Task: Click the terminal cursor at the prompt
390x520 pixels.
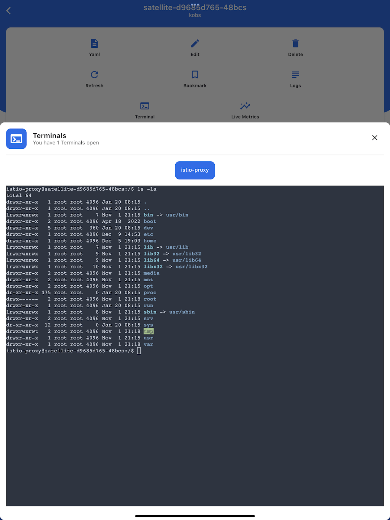Action: (139, 351)
